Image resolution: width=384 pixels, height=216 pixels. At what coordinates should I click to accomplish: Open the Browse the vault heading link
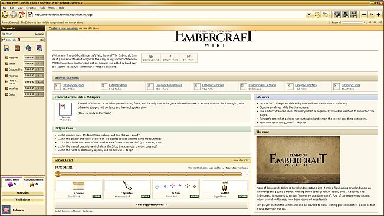[x=67, y=78]
